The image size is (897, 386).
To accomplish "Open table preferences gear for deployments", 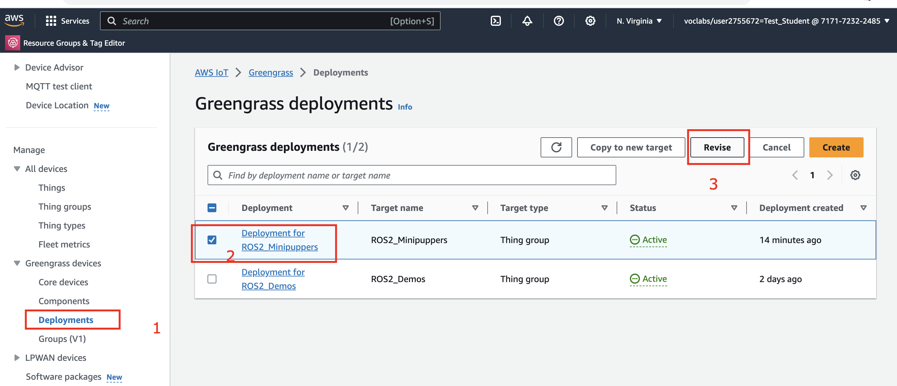I will click(x=856, y=175).
